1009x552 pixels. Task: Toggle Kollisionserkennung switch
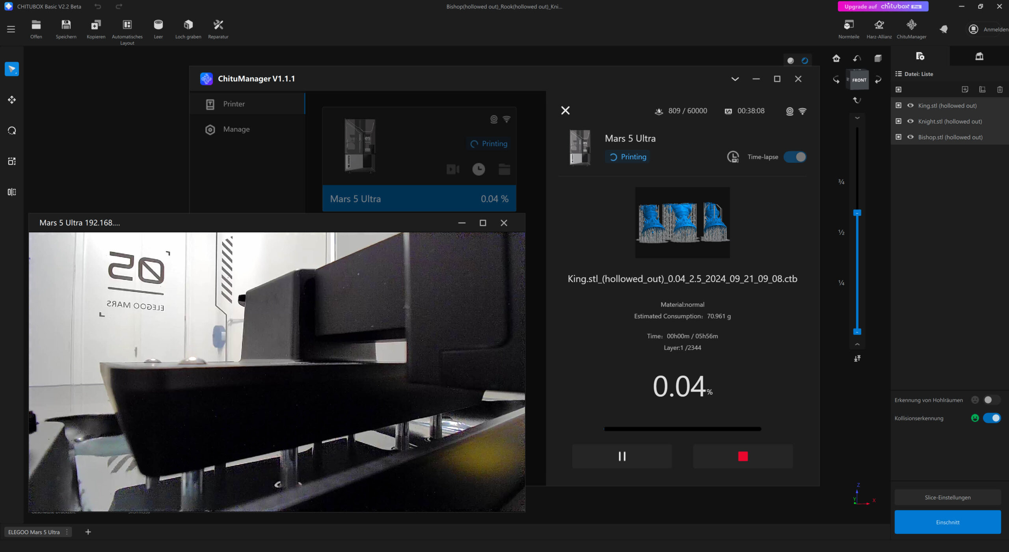point(992,418)
